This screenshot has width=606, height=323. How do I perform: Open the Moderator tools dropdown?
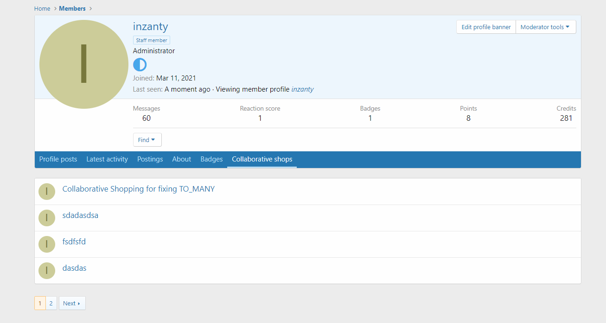pos(545,27)
